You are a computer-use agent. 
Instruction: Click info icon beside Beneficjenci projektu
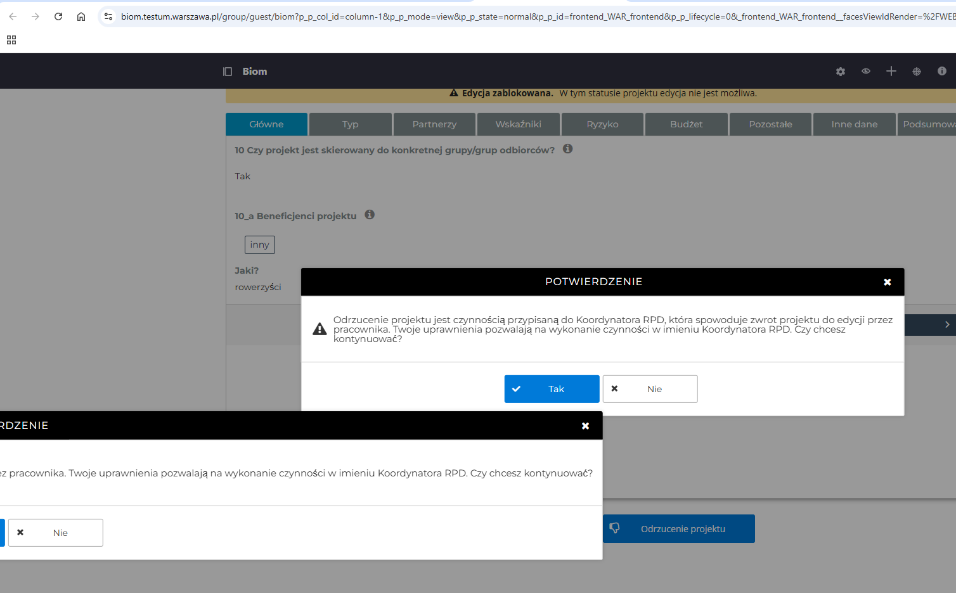click(x=370, y=215)
